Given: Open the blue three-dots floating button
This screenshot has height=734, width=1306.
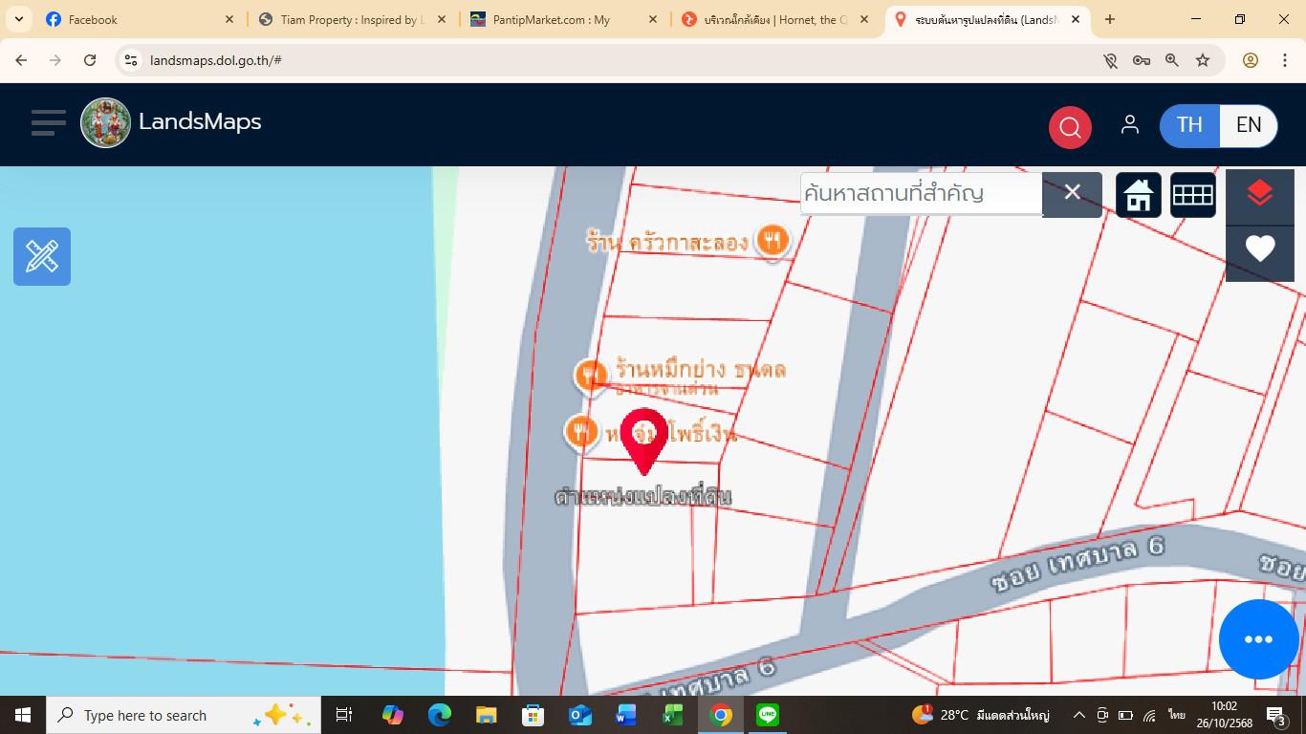Looking at the screenshot, I should pos(1258,639).
